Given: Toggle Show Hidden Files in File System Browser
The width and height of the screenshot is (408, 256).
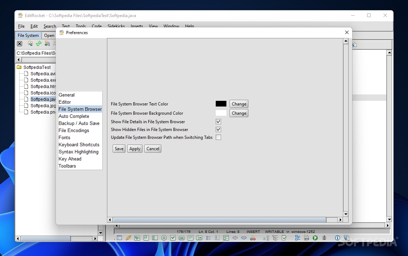Looking at the screenshot, I should (218, 130).
